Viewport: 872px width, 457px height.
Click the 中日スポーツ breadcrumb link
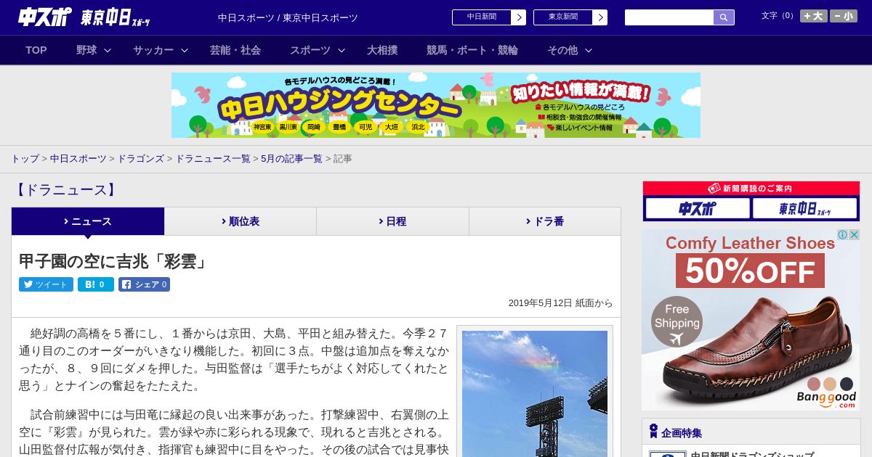(78, 158)
